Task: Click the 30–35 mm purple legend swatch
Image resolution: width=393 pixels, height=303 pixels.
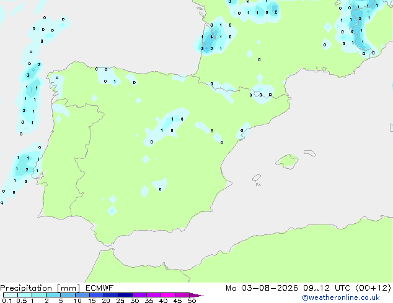Action: (x=139, y=295)
